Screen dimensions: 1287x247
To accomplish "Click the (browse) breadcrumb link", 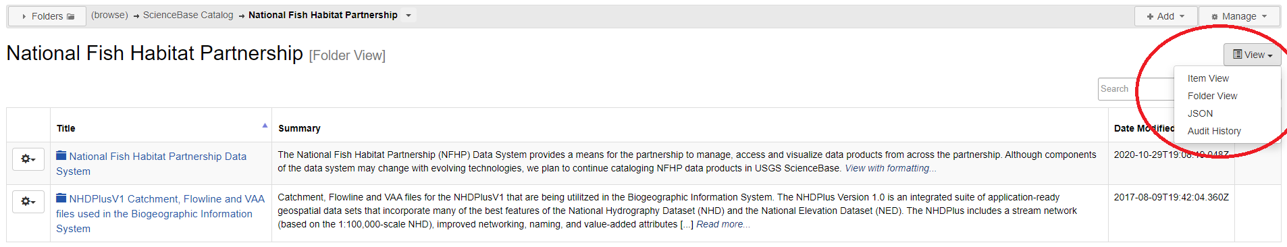I will (109, 15).
